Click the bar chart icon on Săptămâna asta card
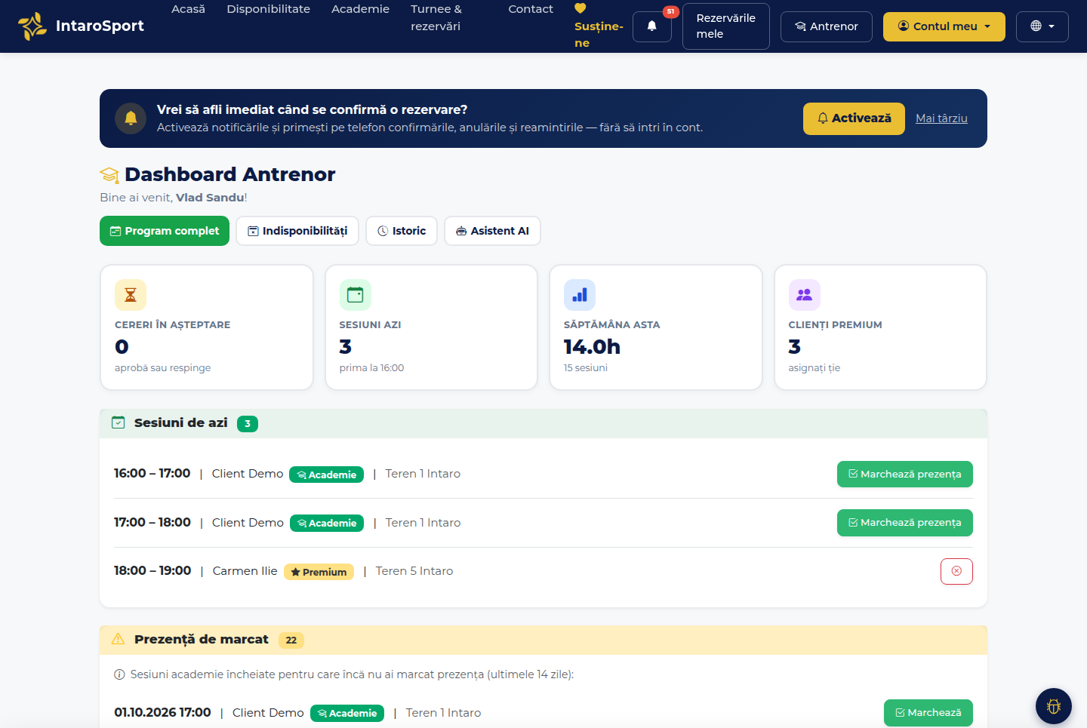 (580, 295)
